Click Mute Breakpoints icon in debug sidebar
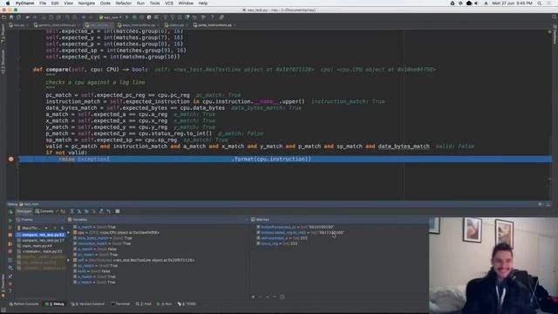Viewport: 558px width, 314px height. point(10,251)
